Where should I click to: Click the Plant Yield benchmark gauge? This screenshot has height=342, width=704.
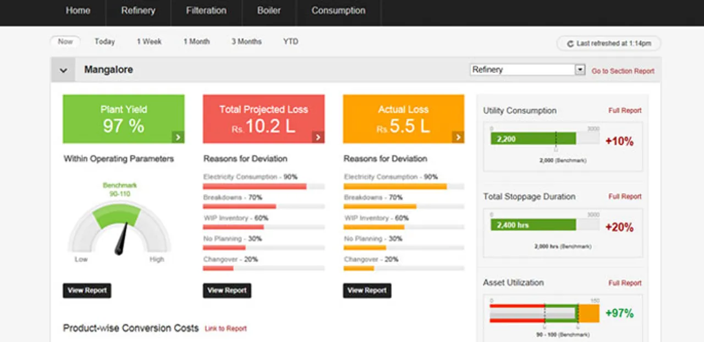click(x=119, y=227)
